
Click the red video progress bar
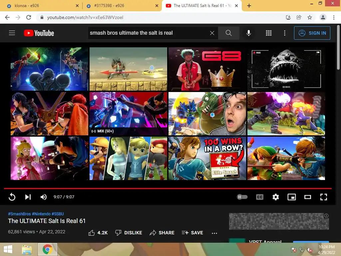coord(168,188)
